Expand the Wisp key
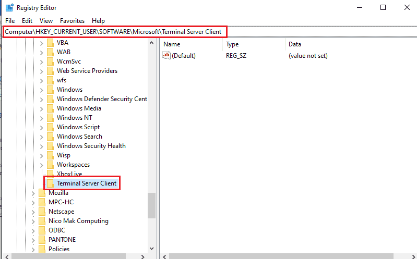This screenshot has width=417, height=259. coord(41,156)
